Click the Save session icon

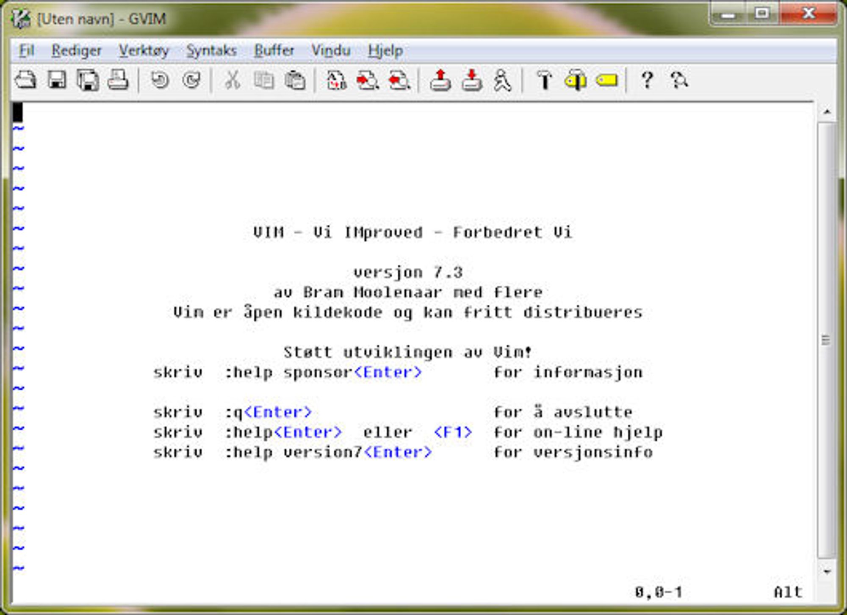click(472, 80)
